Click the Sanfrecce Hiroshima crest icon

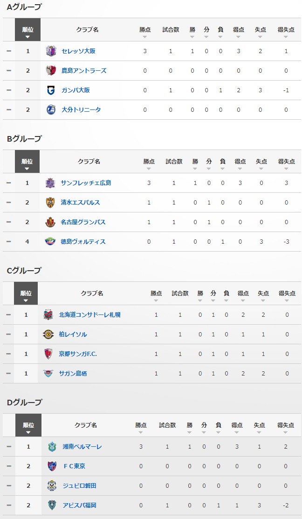pyautogui.click(x=50, y=183)
